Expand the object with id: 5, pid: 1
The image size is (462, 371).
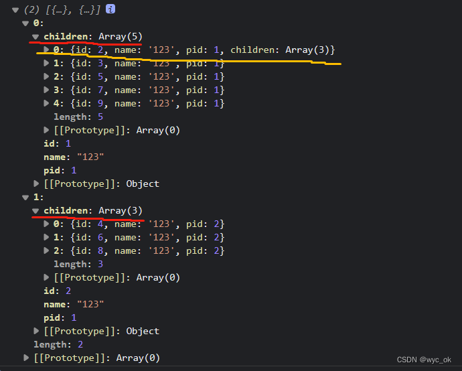pos(46,76)
